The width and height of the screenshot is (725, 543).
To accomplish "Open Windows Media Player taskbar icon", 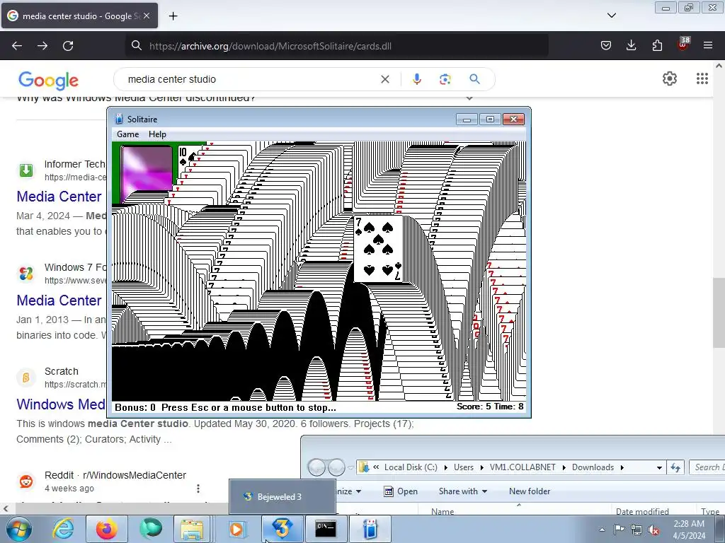I will click(x=237, y=529).
